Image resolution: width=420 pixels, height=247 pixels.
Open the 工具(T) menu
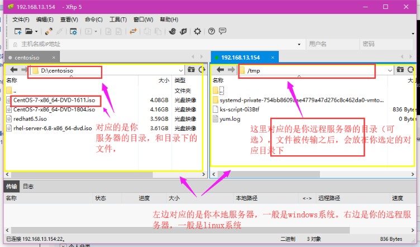point(118,20)
